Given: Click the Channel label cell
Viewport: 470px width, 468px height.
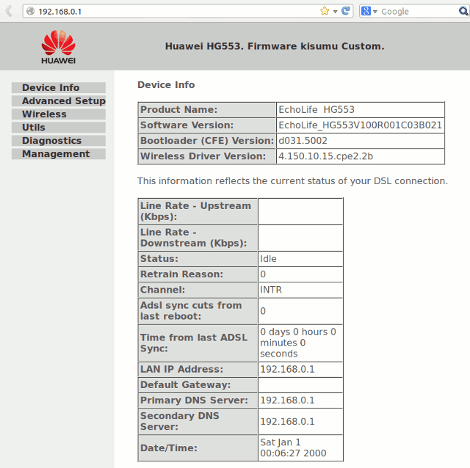Looking at the screenshot, I should click(198, 290).
